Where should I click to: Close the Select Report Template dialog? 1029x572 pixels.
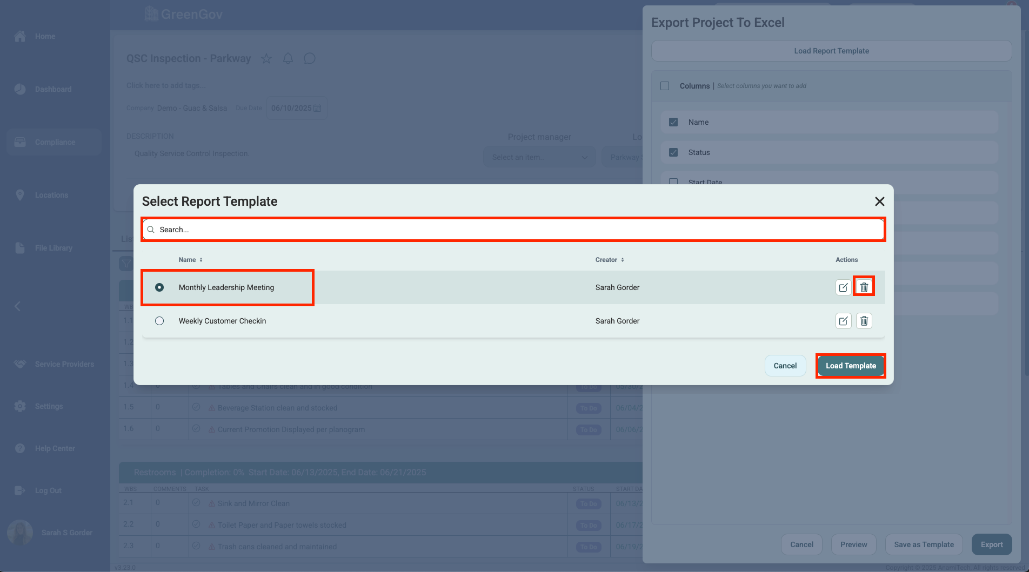(x=879, y=201)
